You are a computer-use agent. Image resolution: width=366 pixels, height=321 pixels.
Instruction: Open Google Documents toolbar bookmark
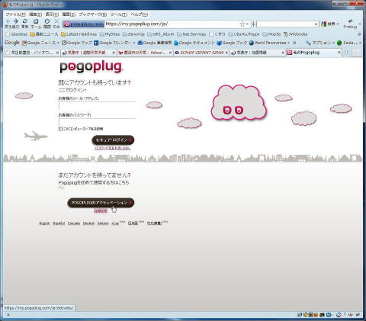[x=194, y=43]
